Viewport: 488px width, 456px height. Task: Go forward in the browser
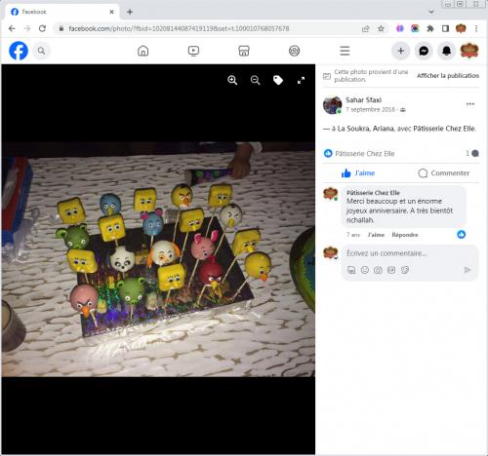[x=27, y=28]
